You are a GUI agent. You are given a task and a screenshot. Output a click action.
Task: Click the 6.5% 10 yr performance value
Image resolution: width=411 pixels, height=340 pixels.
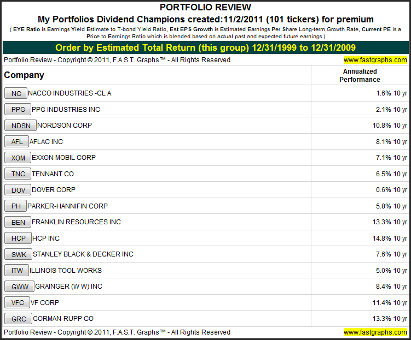point(392,174)
